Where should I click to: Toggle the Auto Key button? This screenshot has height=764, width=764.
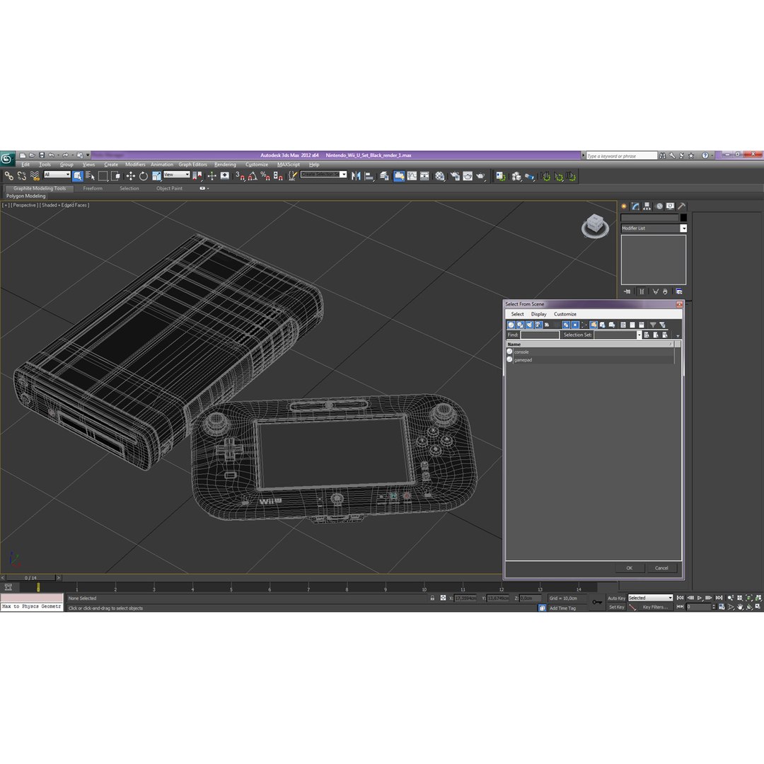click(x=616, y=598)
